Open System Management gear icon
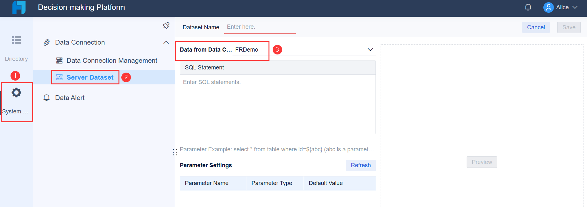 click(16, 93)
